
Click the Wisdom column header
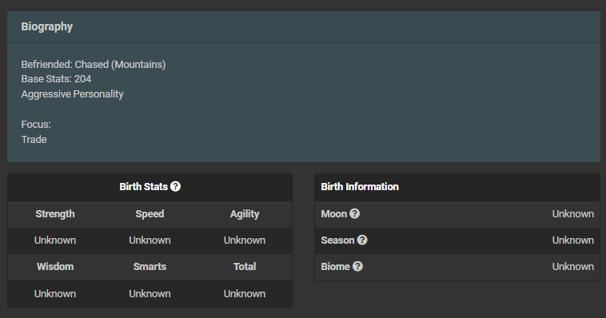pos(55,267)
